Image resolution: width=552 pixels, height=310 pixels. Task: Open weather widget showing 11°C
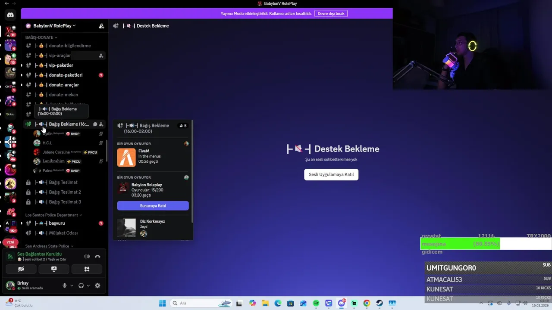(x=19, y=303)
